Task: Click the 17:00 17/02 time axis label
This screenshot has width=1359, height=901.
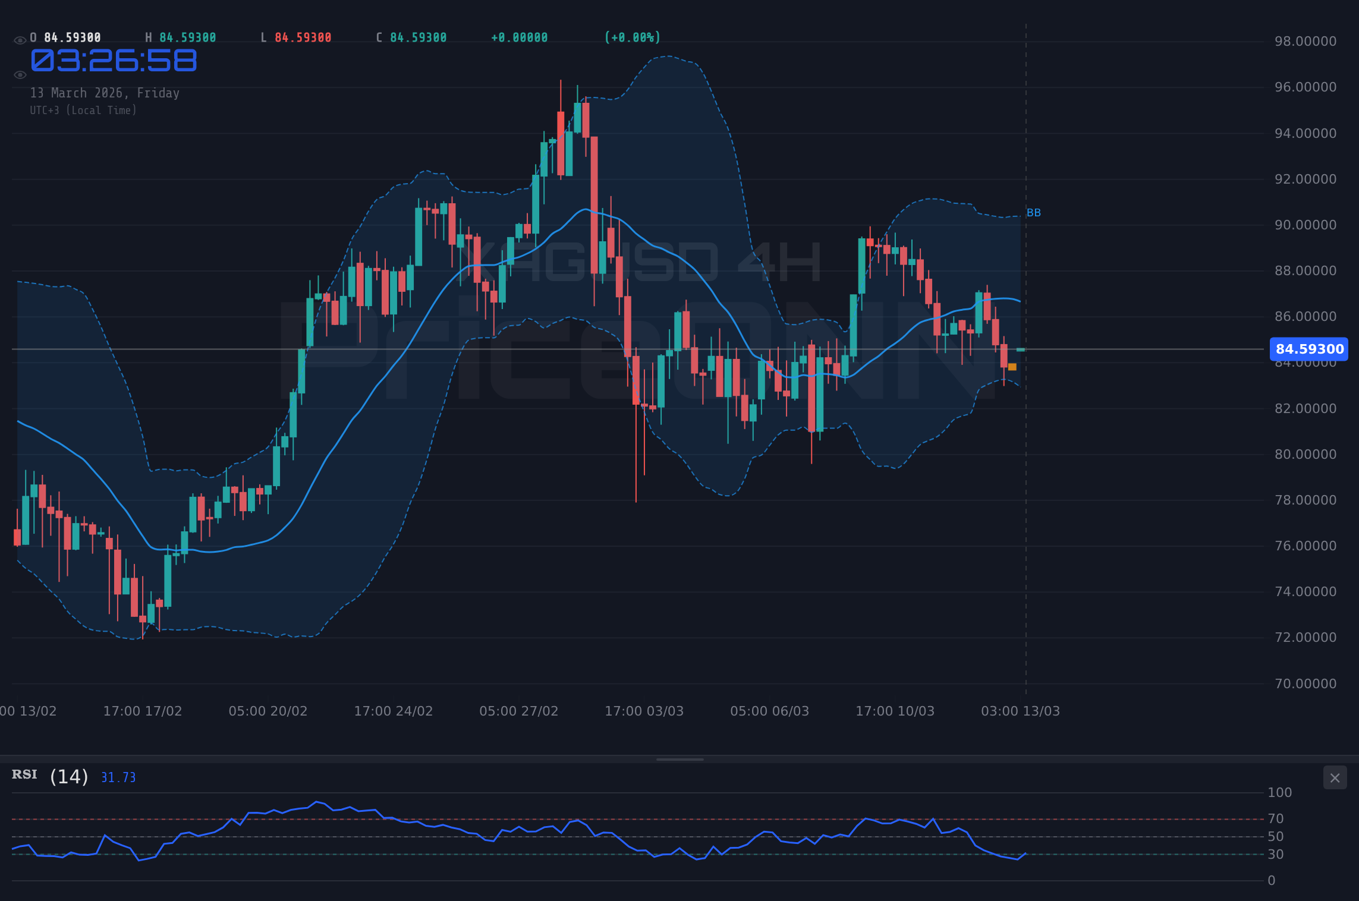Action: pyautogui.click(x=143, y=711)
